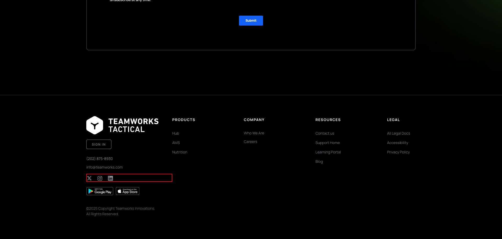
Task: Click the Get it on Google Play badge
Action: (x=100, y=191)
